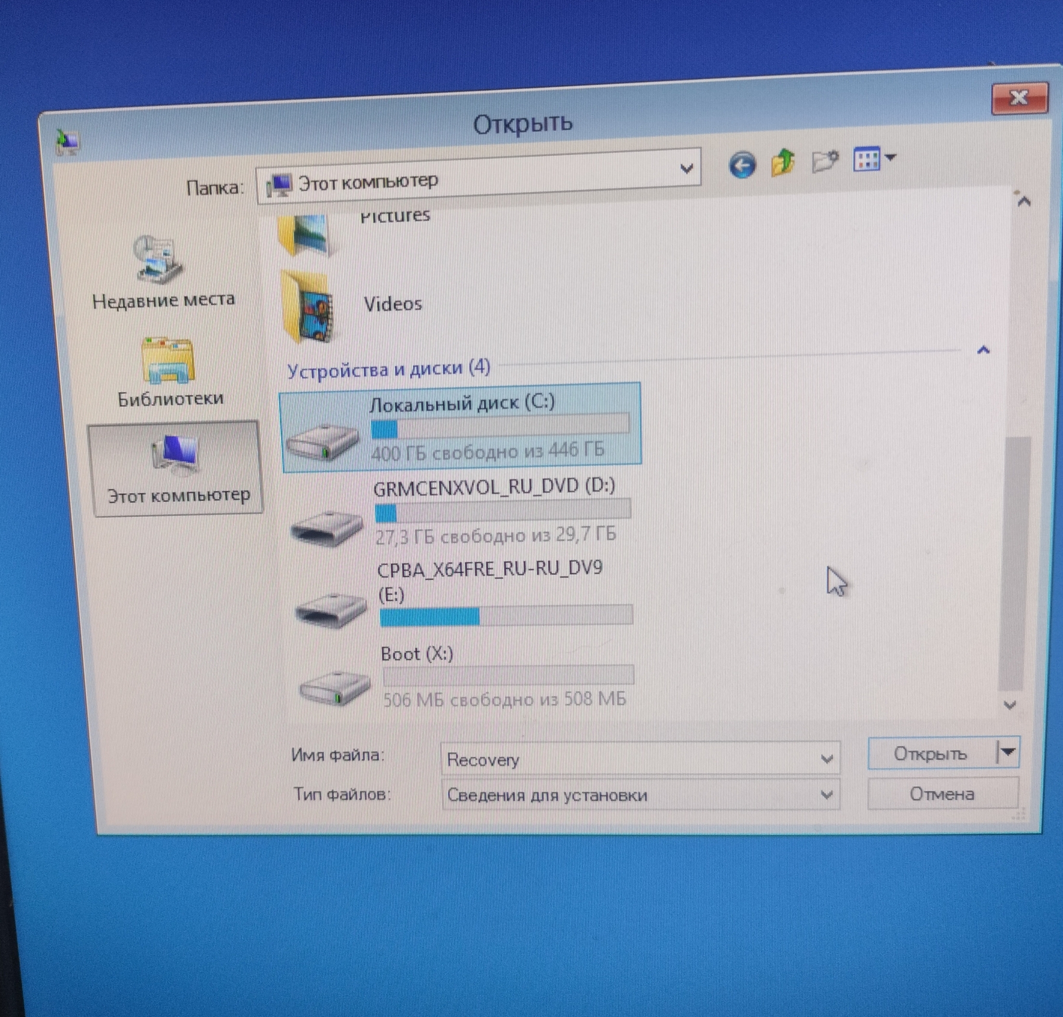Viewport: 1063px width, 1017px height.
Task: Expand the Имя файла dropdown arrow
Action: 826,759
